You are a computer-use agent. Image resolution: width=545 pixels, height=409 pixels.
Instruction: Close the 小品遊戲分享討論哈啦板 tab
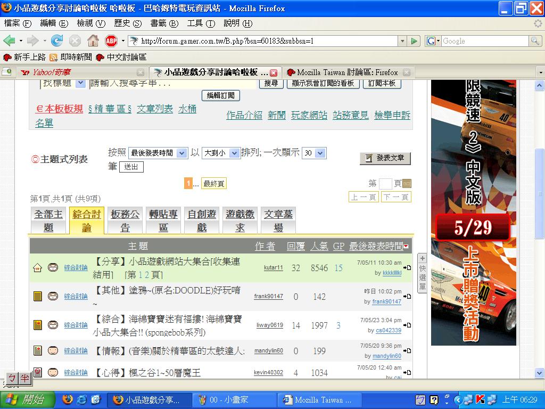(x=274, y=72)
